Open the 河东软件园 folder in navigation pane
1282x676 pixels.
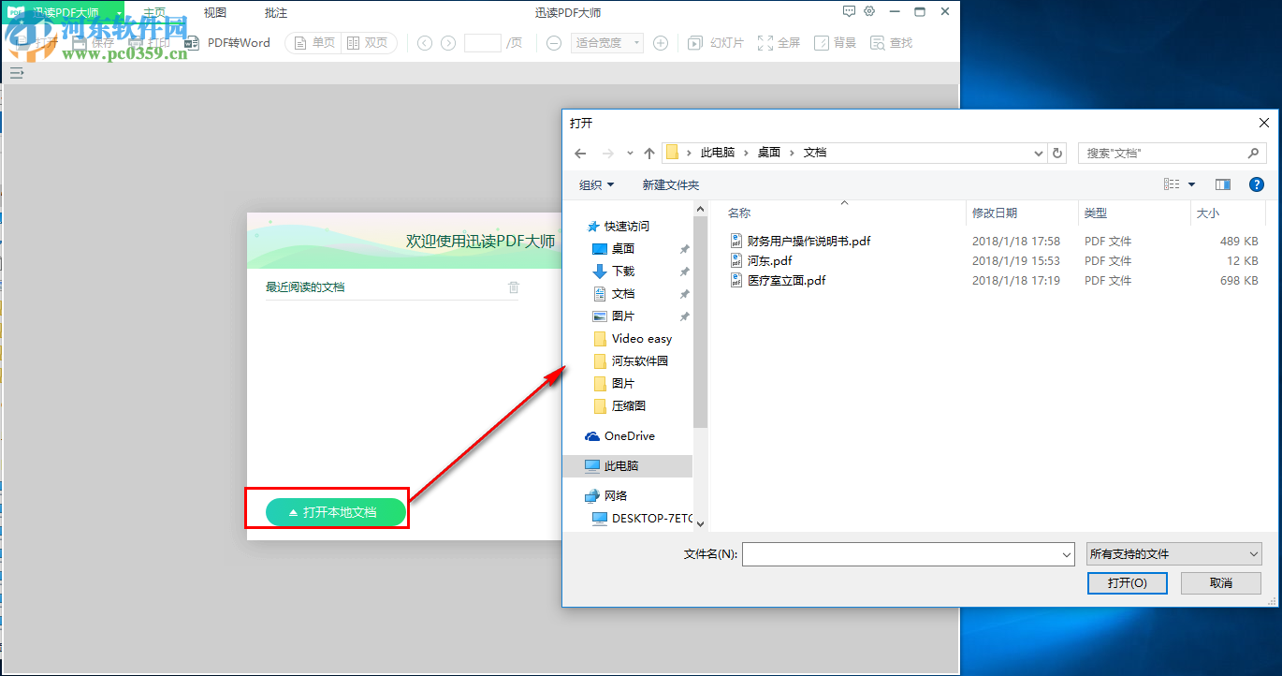(640, 361)
